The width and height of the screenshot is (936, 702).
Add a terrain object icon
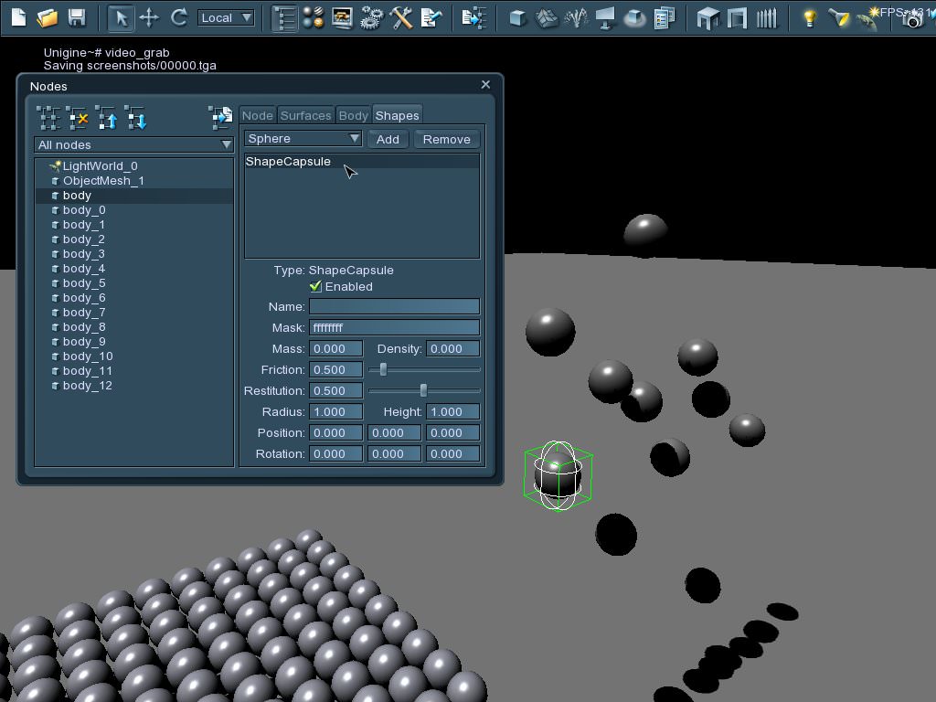click(547, 17)
